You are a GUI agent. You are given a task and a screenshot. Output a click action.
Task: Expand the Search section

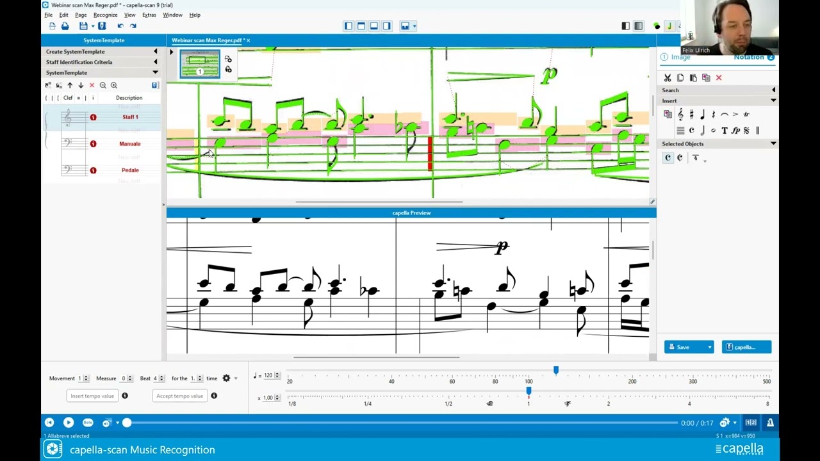[718, 90]
